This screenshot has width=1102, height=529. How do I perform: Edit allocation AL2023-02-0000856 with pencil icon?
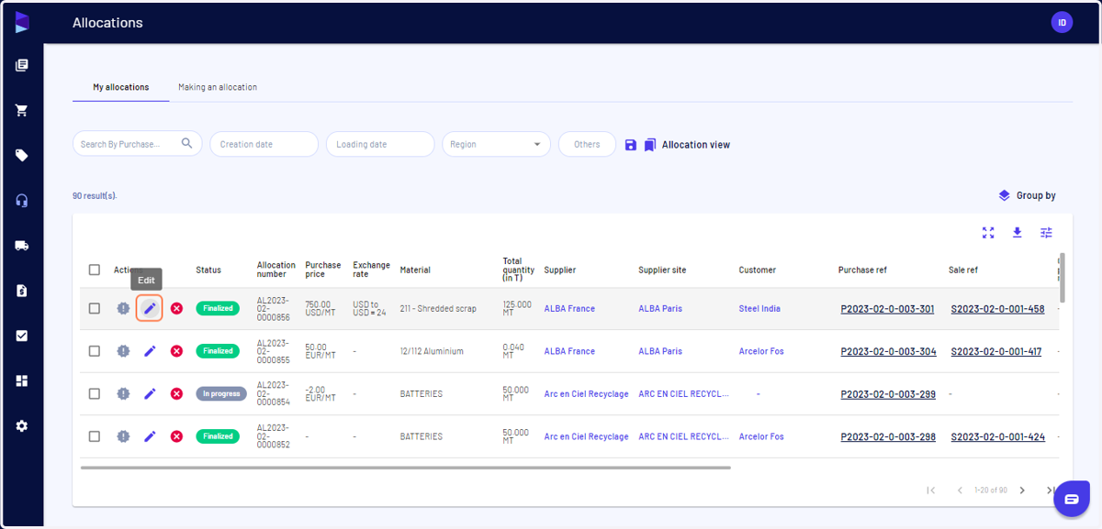[x=150, y=309]
